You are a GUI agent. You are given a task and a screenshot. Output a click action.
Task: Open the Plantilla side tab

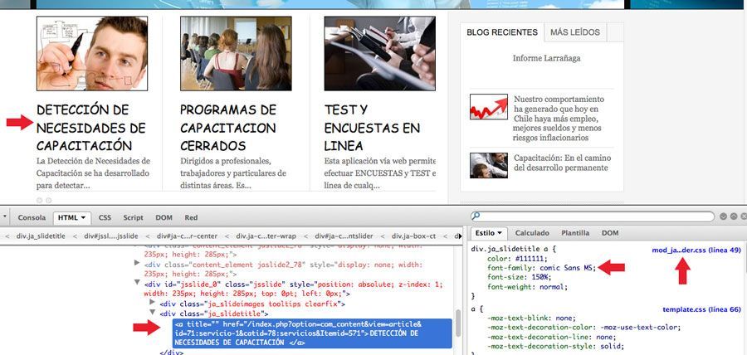point(575,233)
